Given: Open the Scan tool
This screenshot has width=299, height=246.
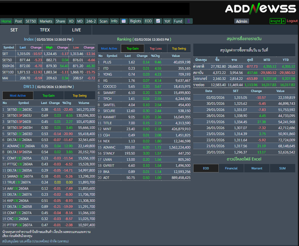Looking at the screenshot, I should pos(103,21).
